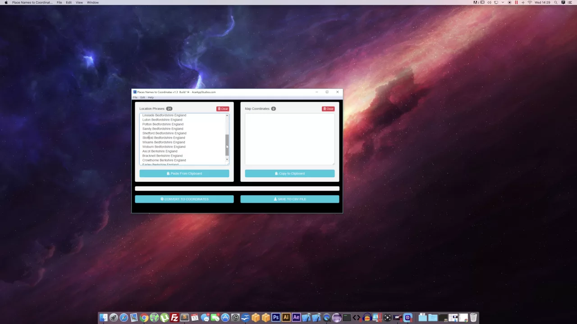The height and width of the screenshot is (324, 577).
Task: Click 'Bracknell Berkshire England' line
Action: pos(162,156)
